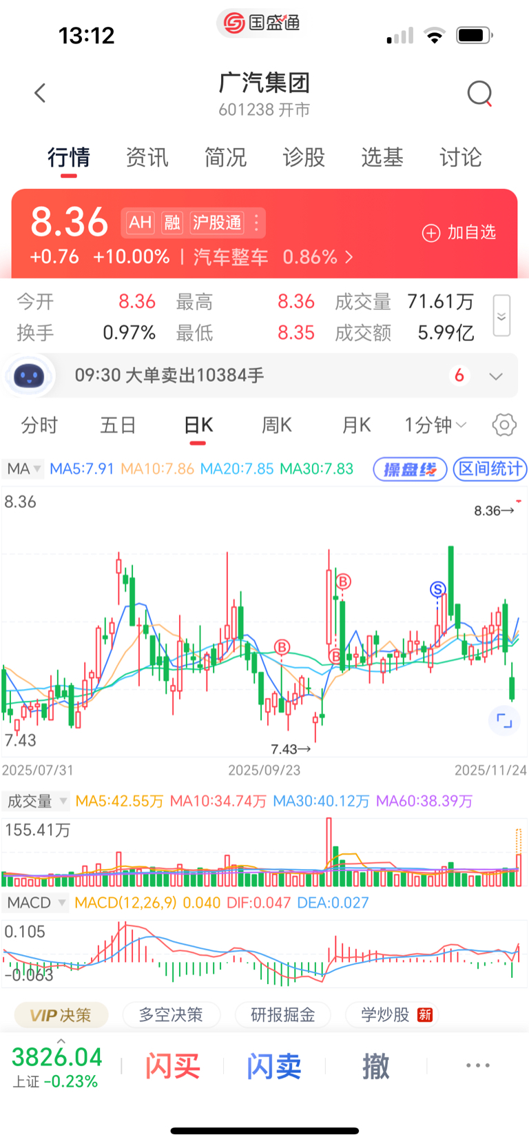Image resolution: width=529 pixels, height=1146 pixels.
Task: Tap the 融 margin badge
Action: 172,223
